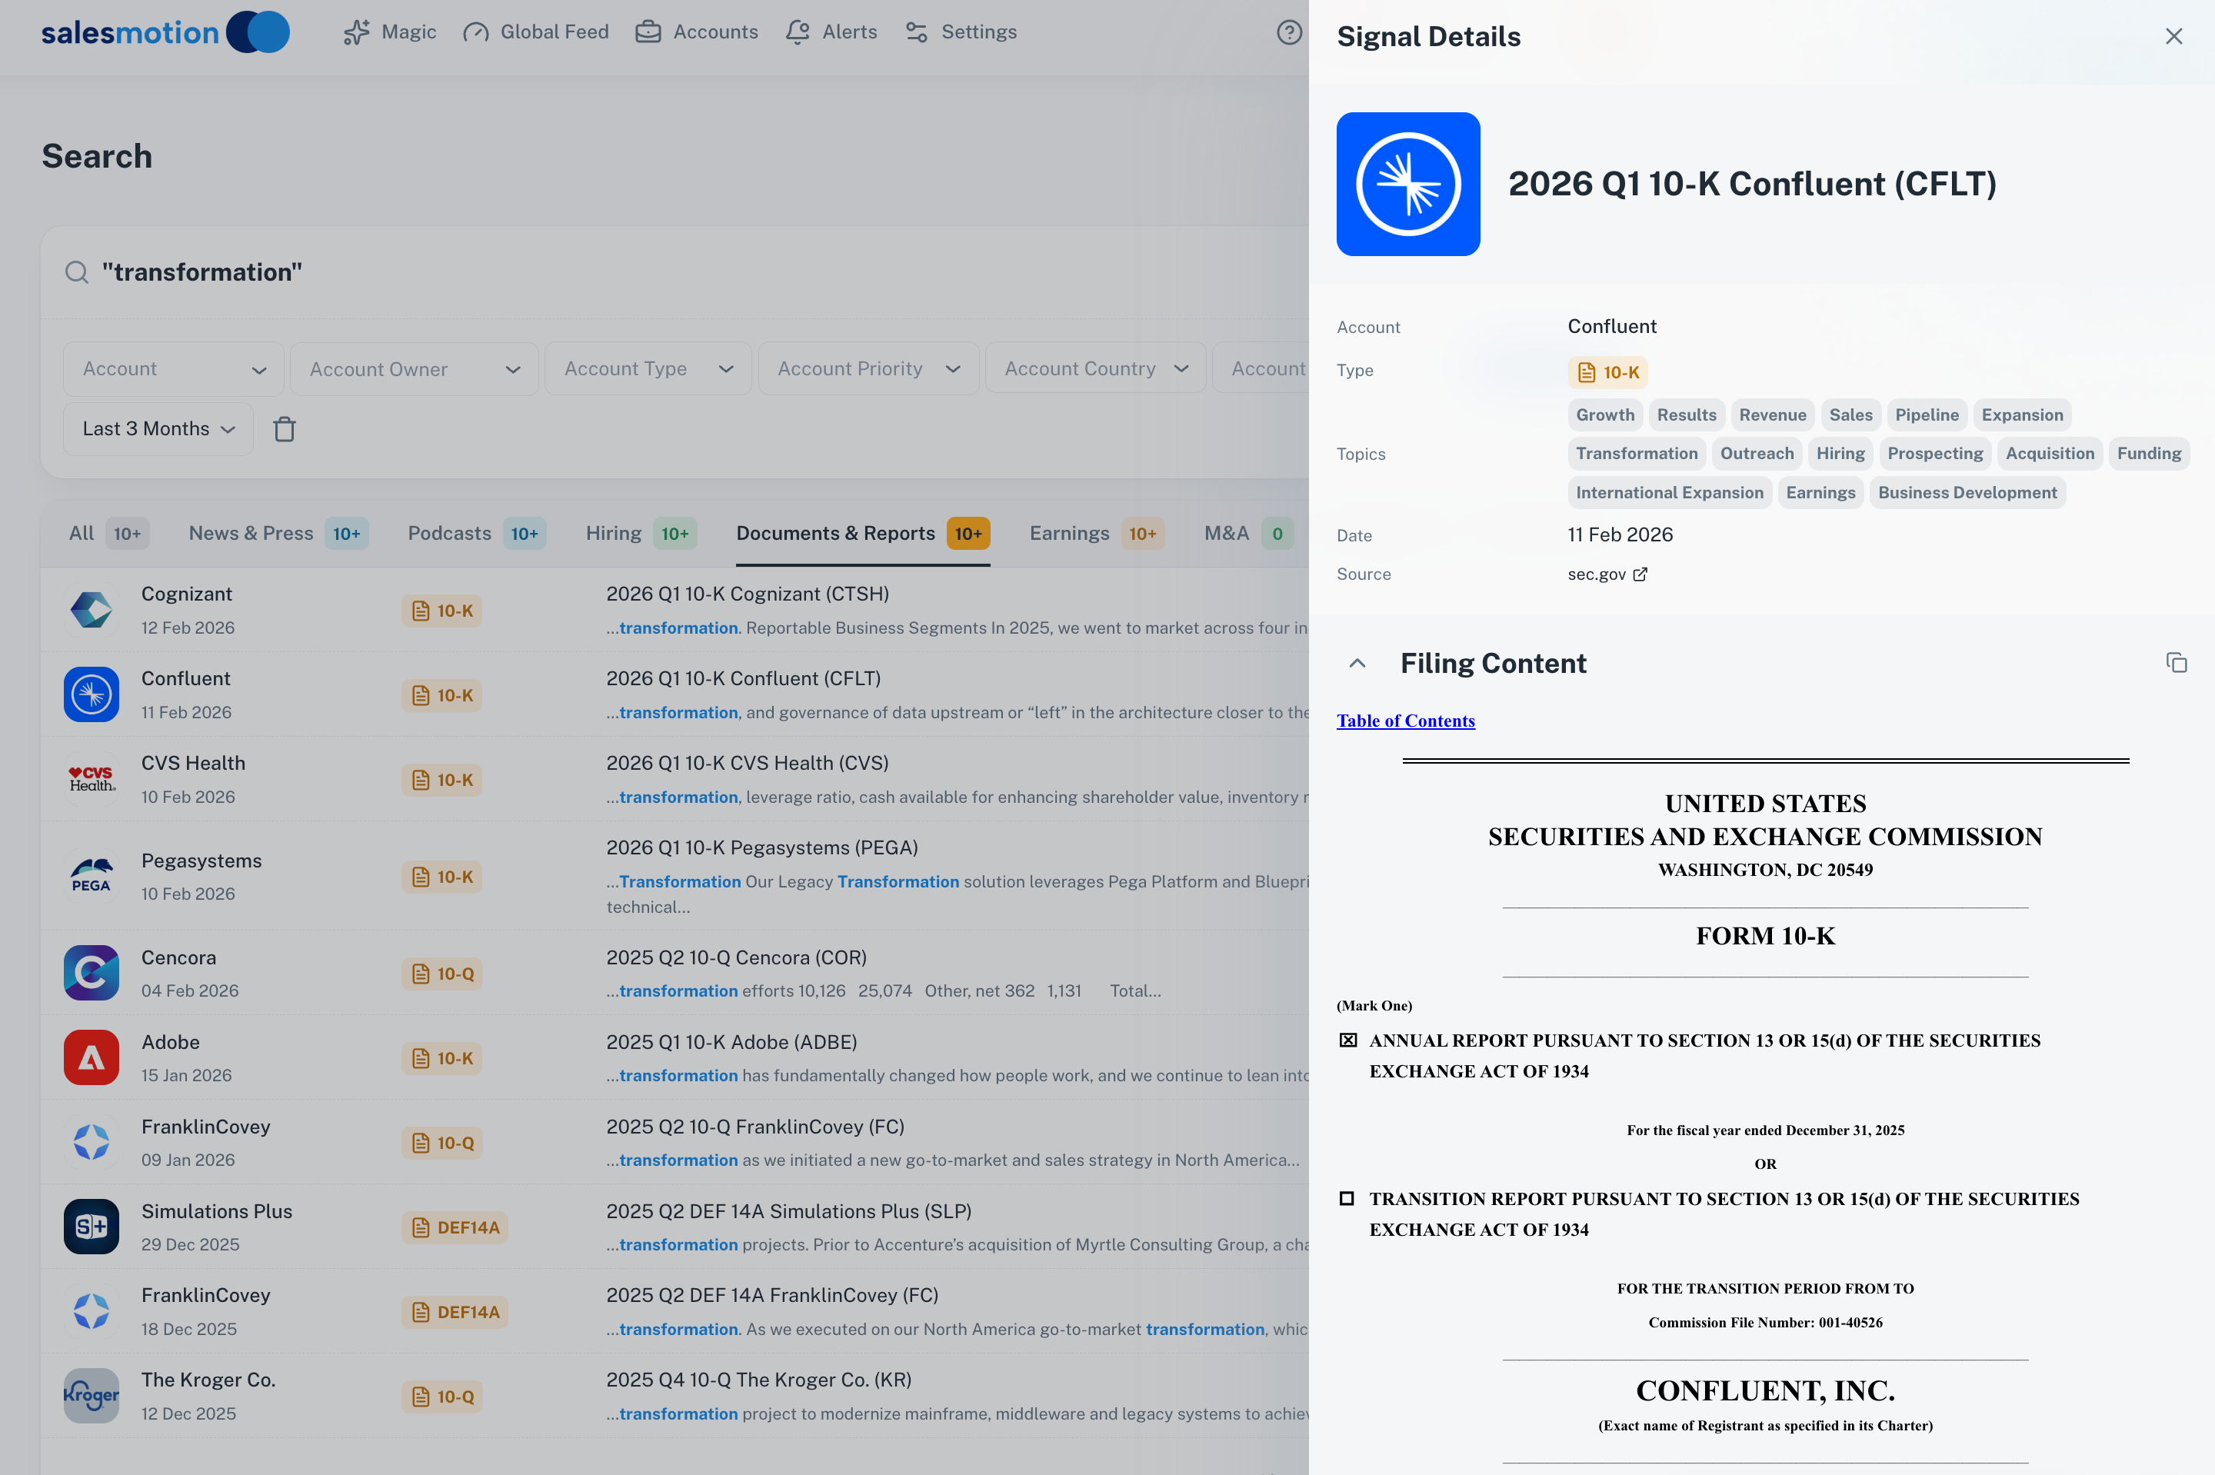The height and width of the screenshot is (1475, 2215).
Task: Open the Last 3 Months dropdown
Action: [x=158, y=430]
